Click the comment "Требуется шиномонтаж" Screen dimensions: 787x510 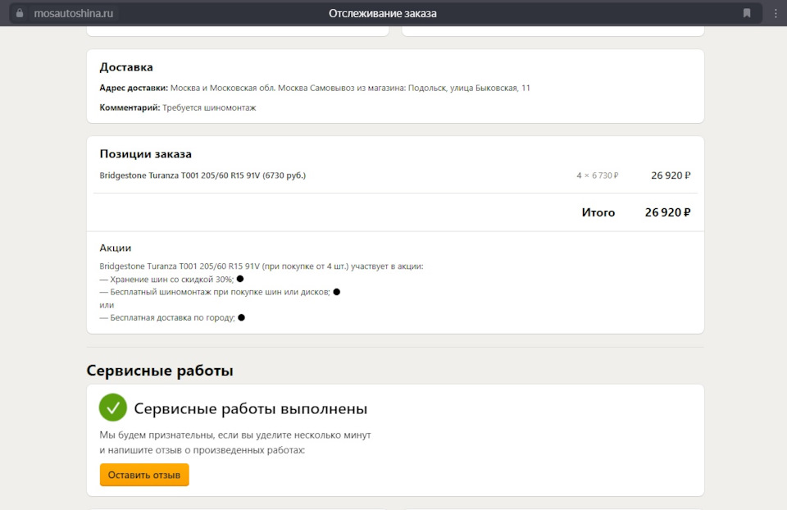click(209, 107)
